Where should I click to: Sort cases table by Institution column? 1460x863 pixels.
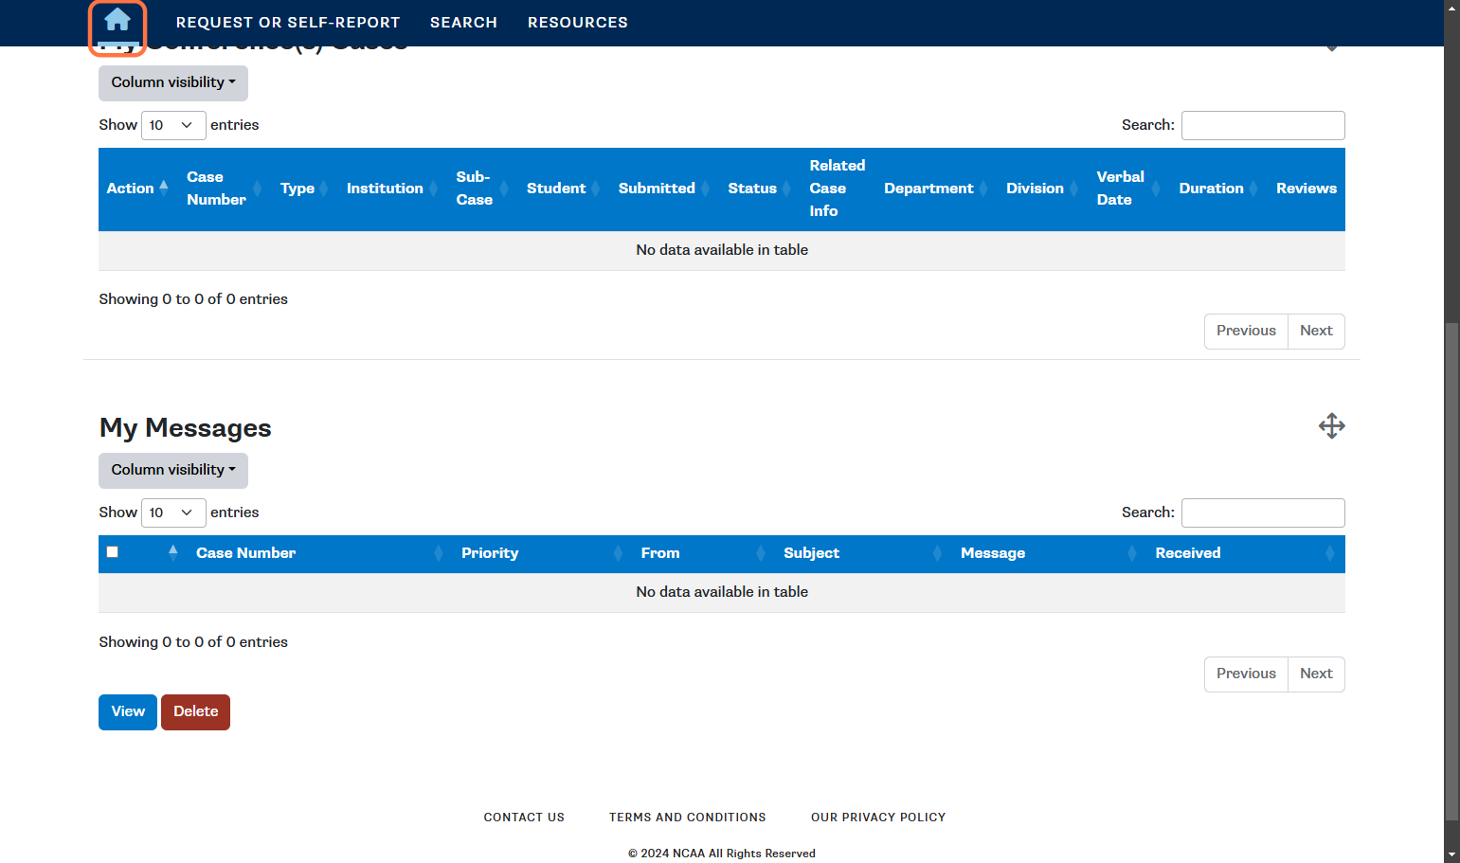pyautogui.click(x=392, y=189)
